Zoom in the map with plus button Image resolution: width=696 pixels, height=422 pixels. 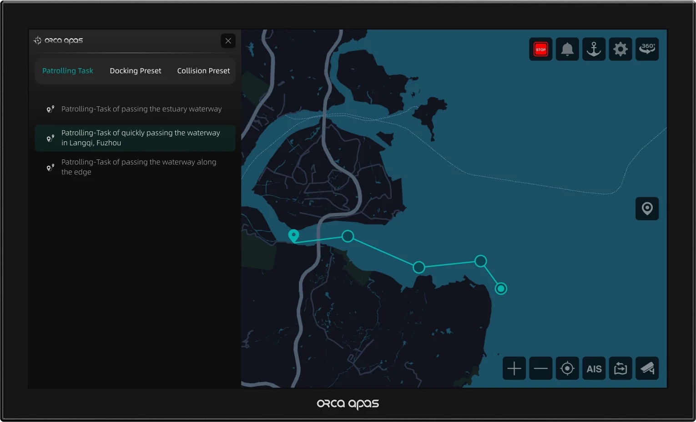point(514,368)
